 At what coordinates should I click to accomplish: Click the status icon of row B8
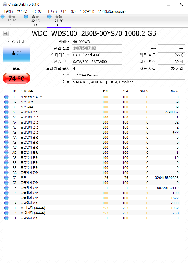pyautogui.click(x=6, y=162)
